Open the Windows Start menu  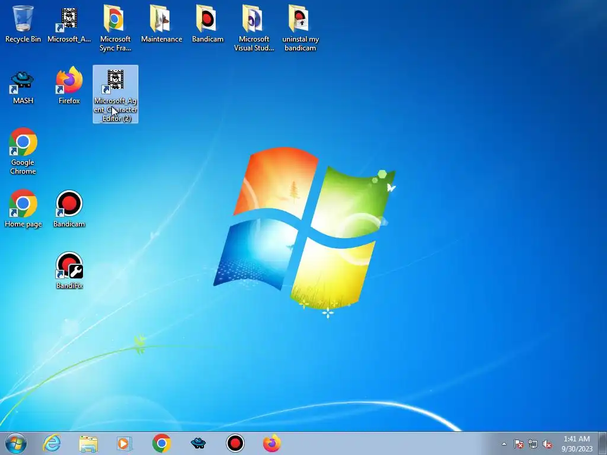(x=16, y=443)
